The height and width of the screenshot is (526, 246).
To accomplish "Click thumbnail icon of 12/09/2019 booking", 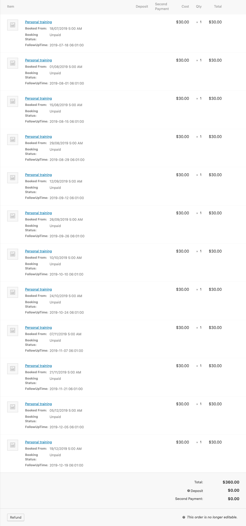I will (13, 178).
